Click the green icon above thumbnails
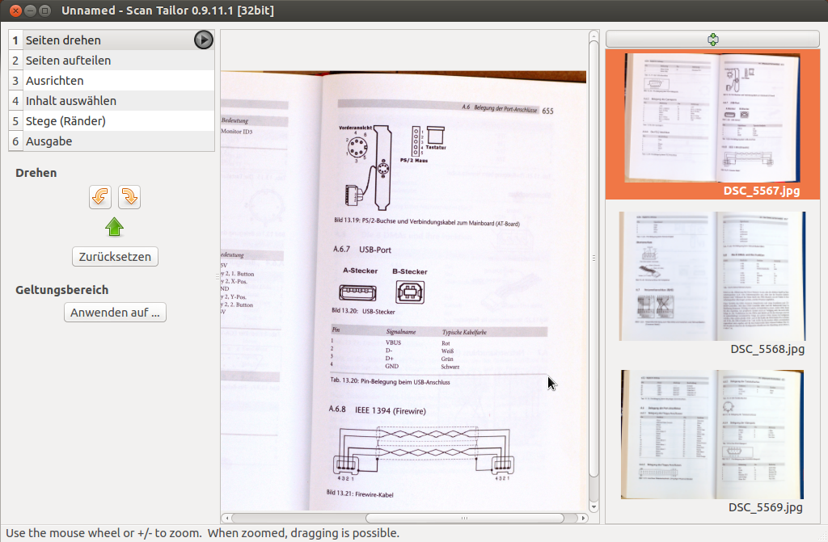Viewport: 828px width, 542px height. [712, 40]
